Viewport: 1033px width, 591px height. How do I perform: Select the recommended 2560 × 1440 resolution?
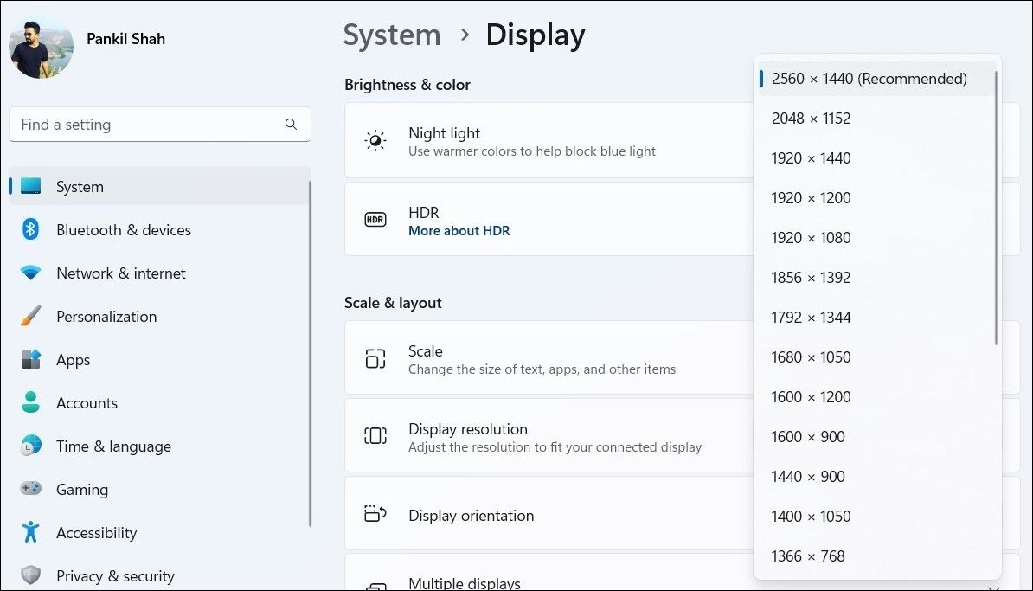pos(869,78)
